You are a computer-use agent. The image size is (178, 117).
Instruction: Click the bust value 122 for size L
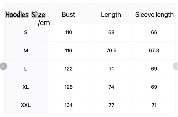coord(68,69)
